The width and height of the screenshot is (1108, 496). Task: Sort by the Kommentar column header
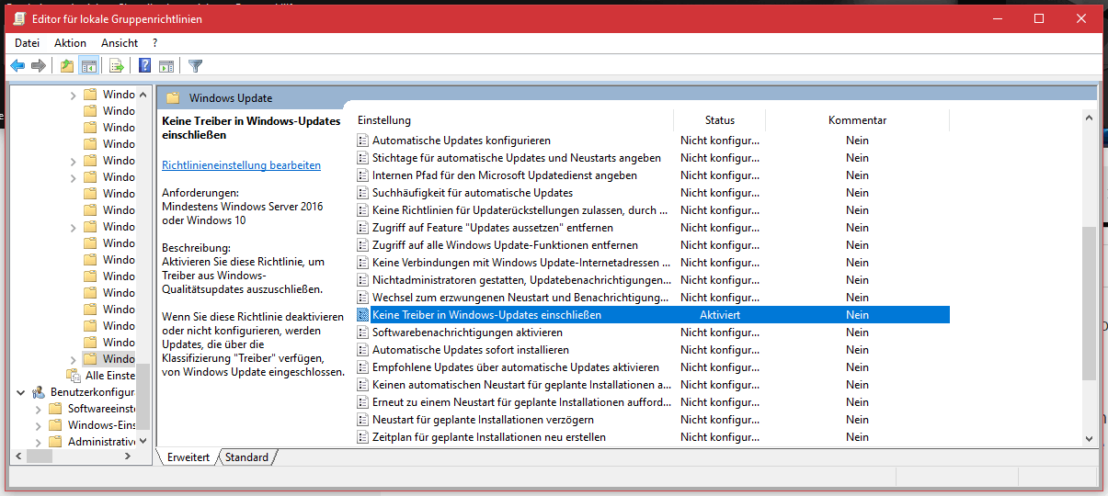(x=857, y=120)
